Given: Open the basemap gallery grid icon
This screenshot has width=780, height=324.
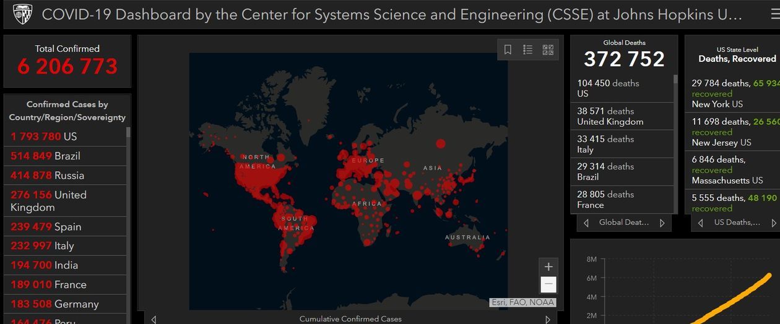Looking at the screenshot, I should click(x=548, y=50).
